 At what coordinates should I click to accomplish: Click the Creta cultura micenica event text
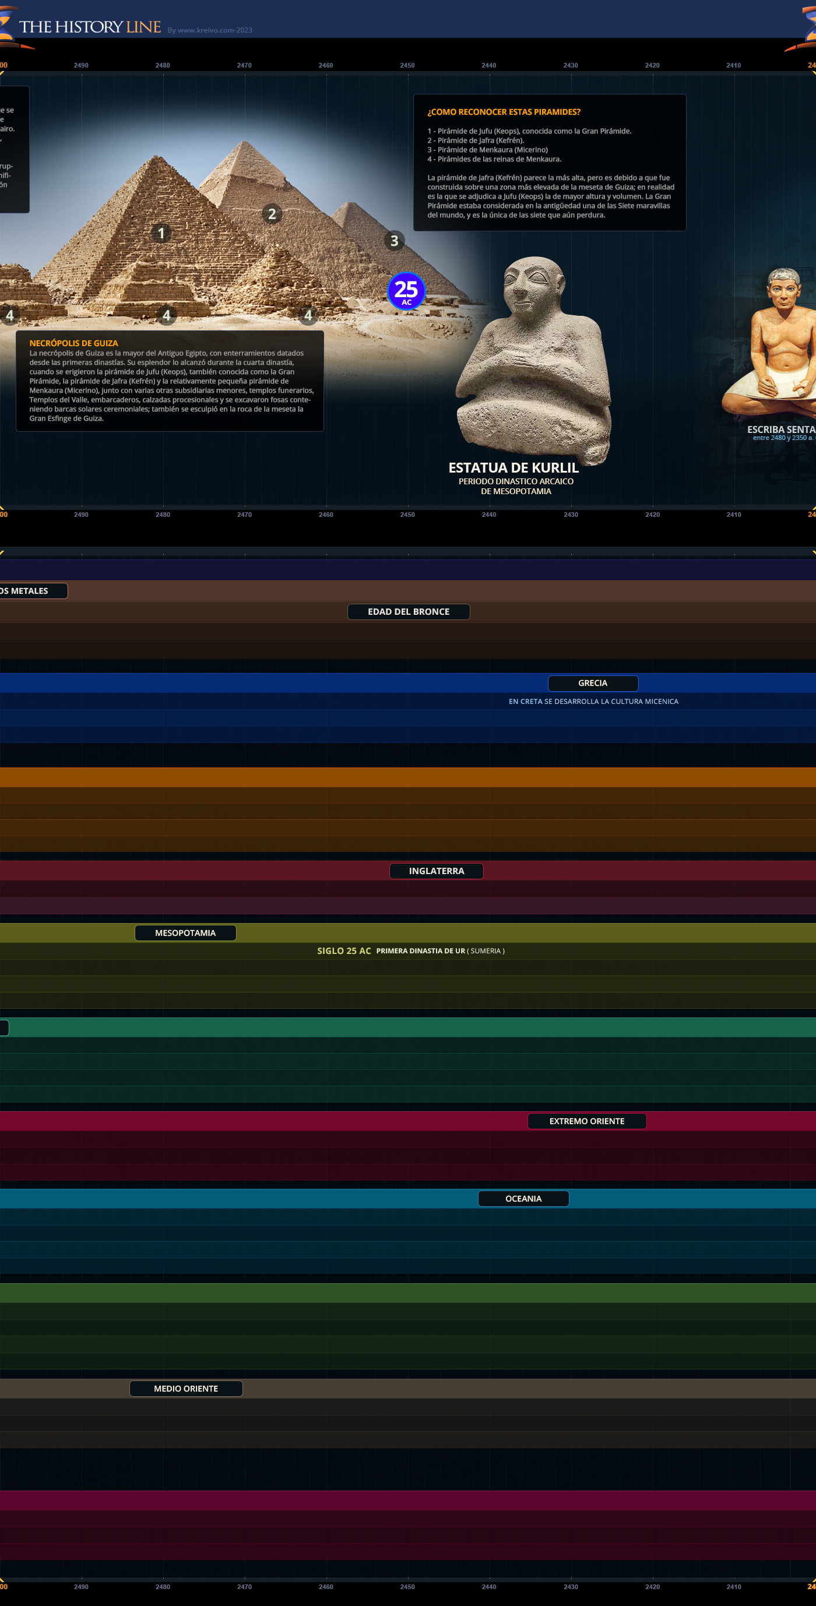[593, 702]
